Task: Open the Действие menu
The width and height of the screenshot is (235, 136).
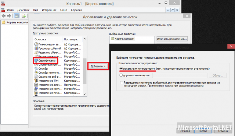Action: click(x=23, y=10)
